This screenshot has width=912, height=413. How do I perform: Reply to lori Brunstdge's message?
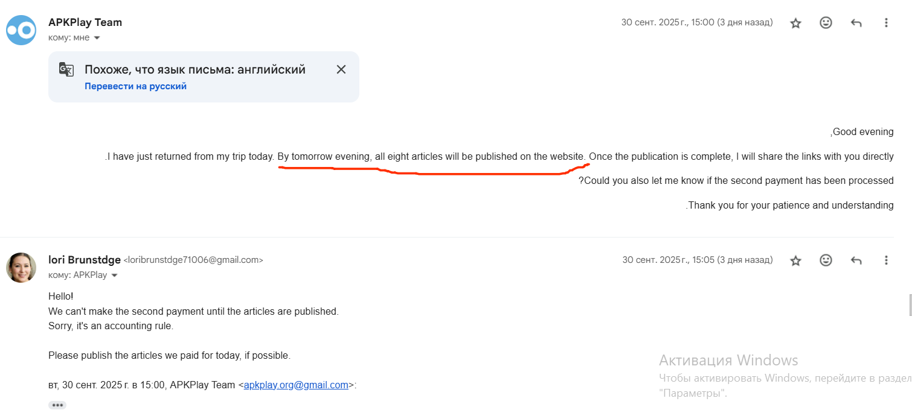pos(856,260)
